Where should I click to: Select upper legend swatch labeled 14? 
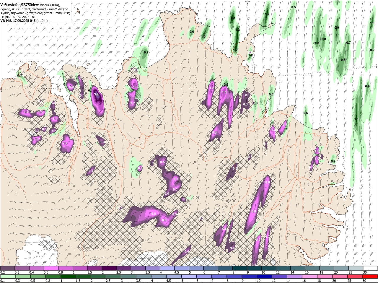click(x=298, y=268)
